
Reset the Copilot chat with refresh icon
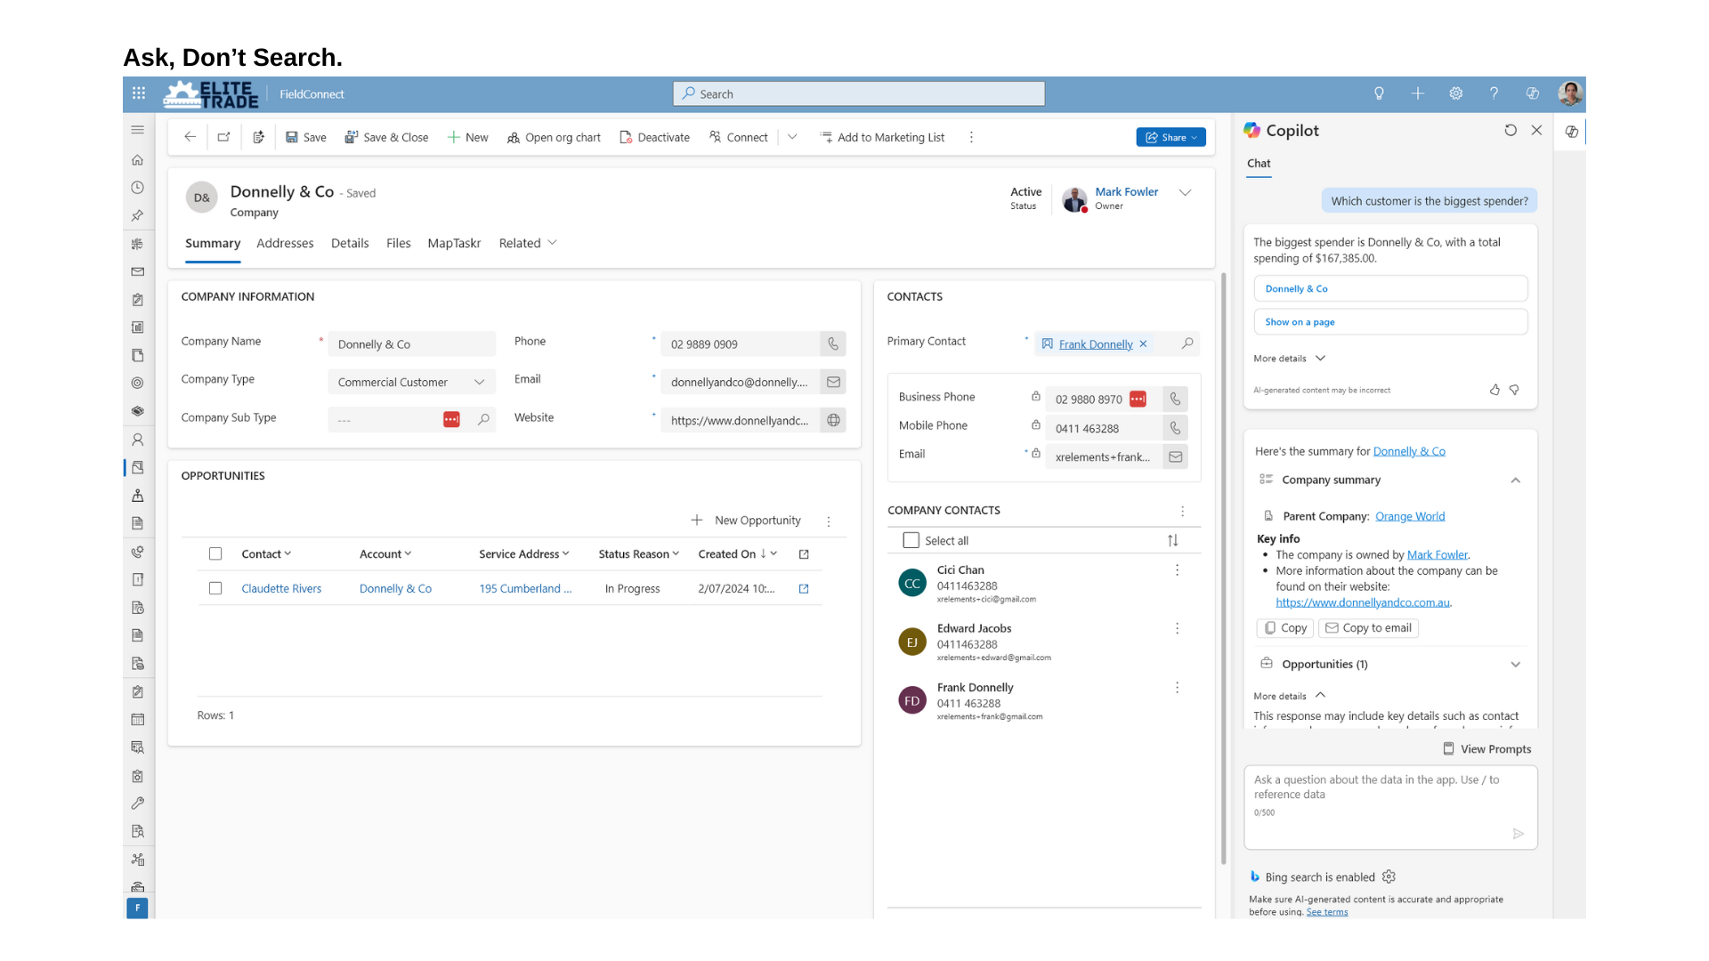(1511, 130)
